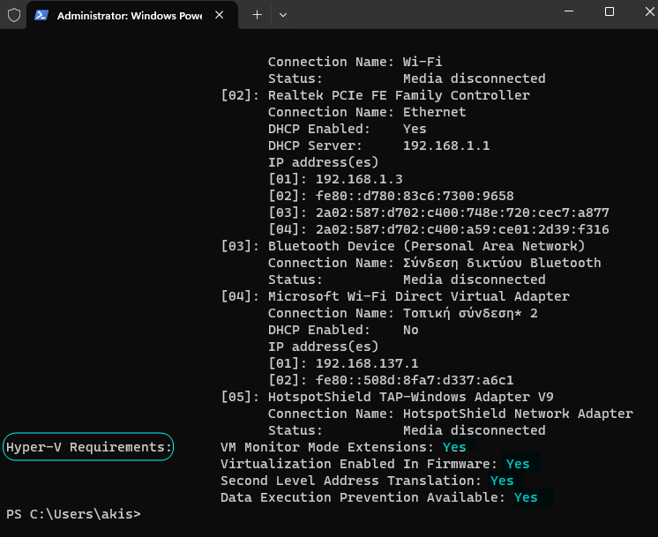Click the 'Connection Name: Wi-Fi' line
Image resolution: width=658 pixels, height=537 pixels.
(x=355, y=62)
